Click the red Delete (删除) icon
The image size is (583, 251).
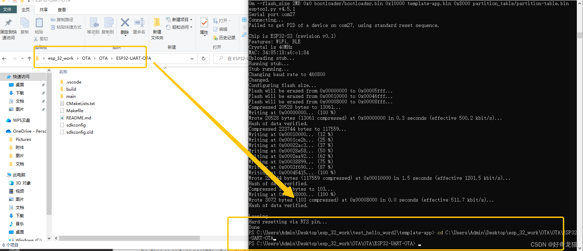(125, 23)
